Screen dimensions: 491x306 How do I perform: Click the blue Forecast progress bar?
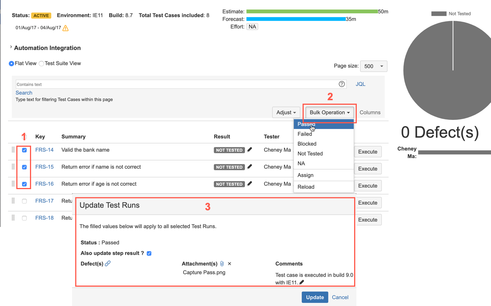point(296,19)
